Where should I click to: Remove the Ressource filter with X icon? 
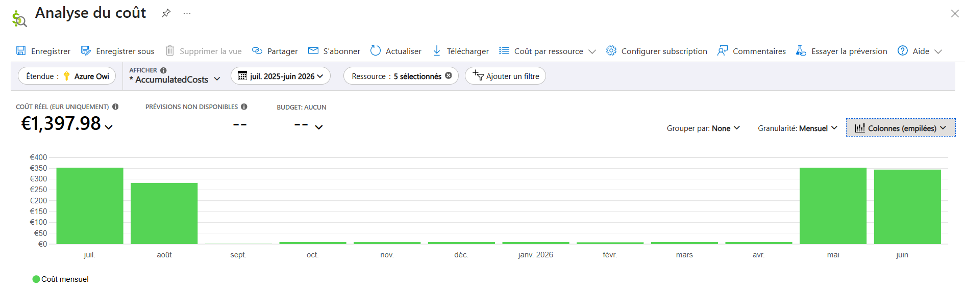coord(449,75)
